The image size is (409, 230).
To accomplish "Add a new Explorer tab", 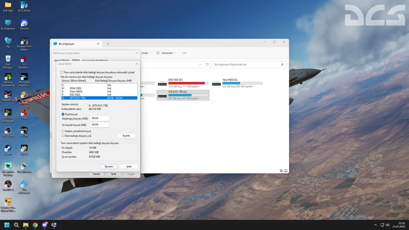I will 108,44.
